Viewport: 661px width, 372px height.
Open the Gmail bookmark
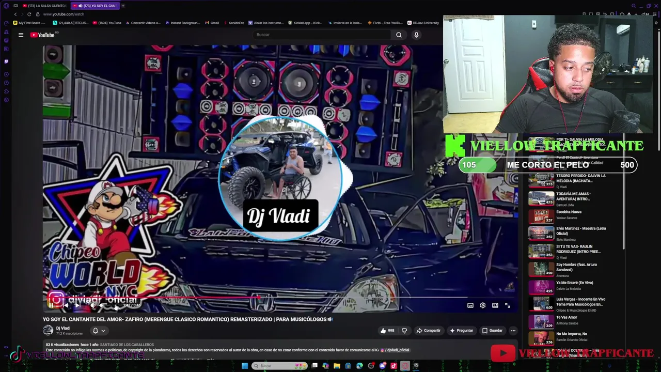[212, 23]
